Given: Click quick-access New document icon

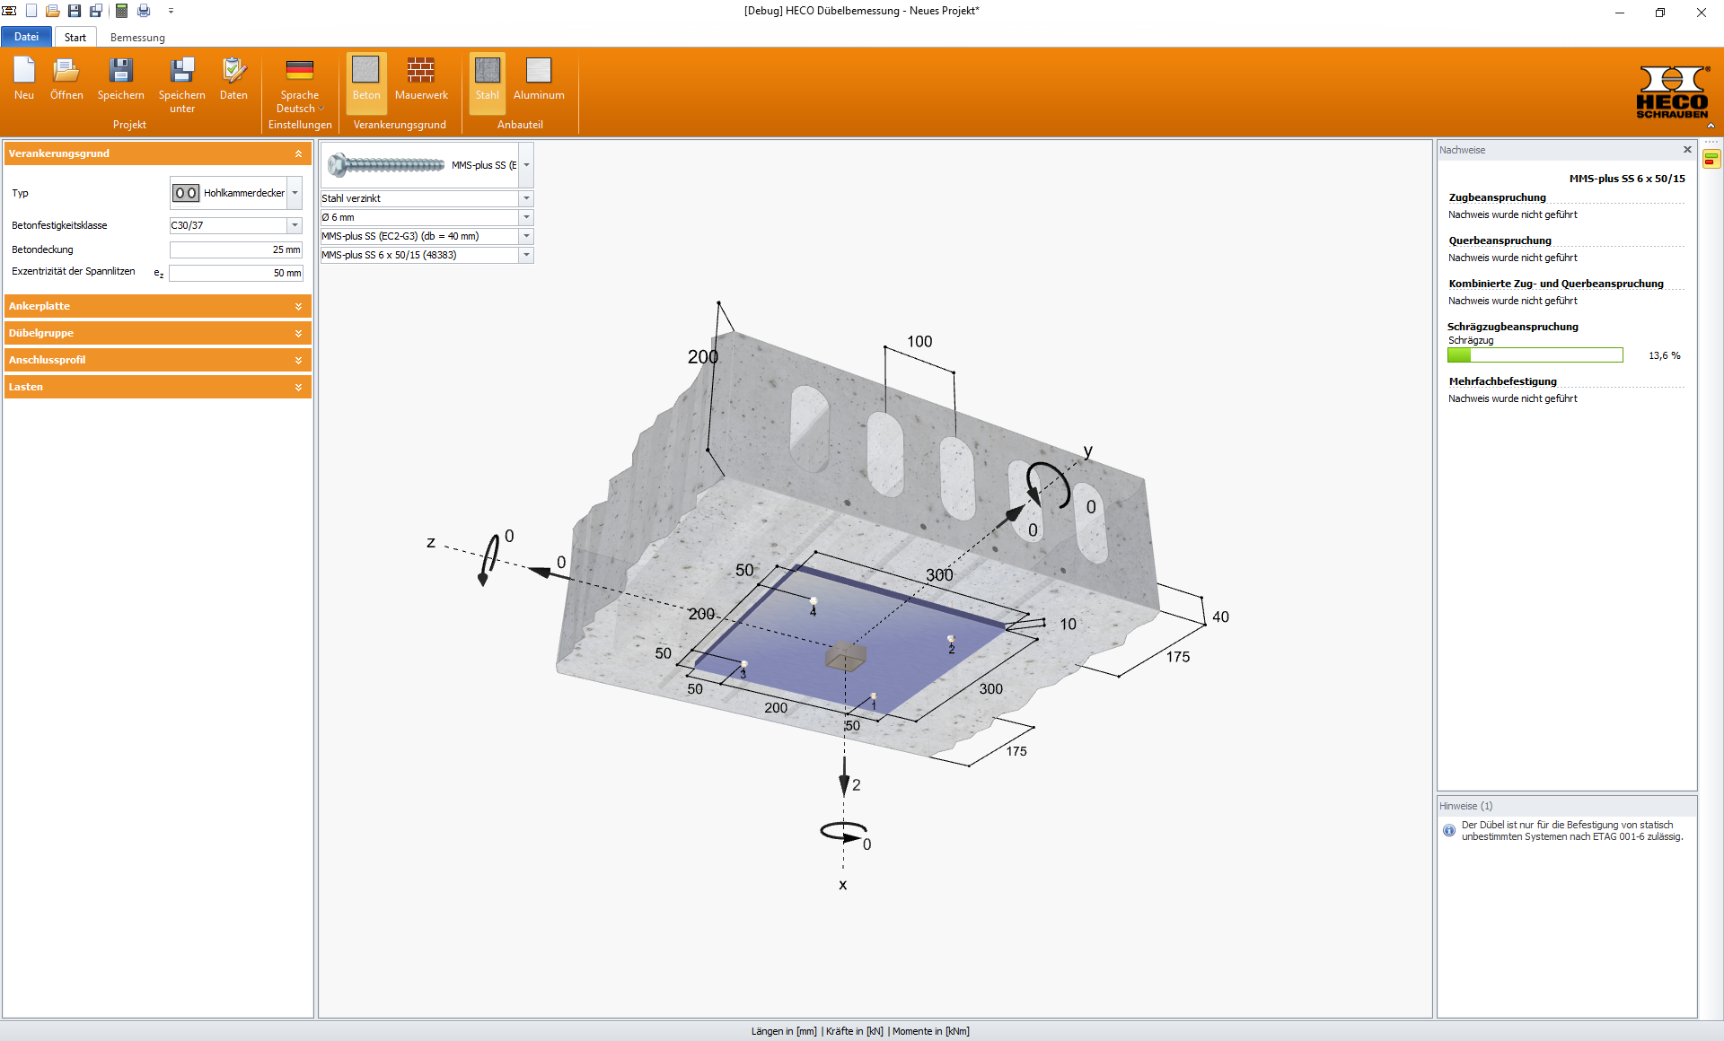Looking at the screenshot, I should click(x=31, y=11).
